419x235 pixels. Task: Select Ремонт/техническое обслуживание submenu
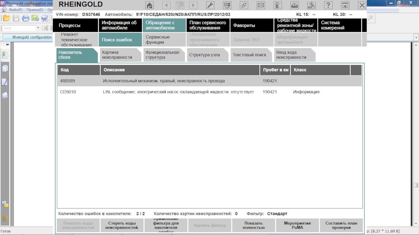coord(76,40)
